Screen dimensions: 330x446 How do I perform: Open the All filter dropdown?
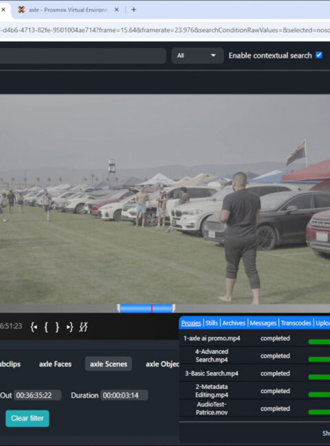[x=197, y=56]
